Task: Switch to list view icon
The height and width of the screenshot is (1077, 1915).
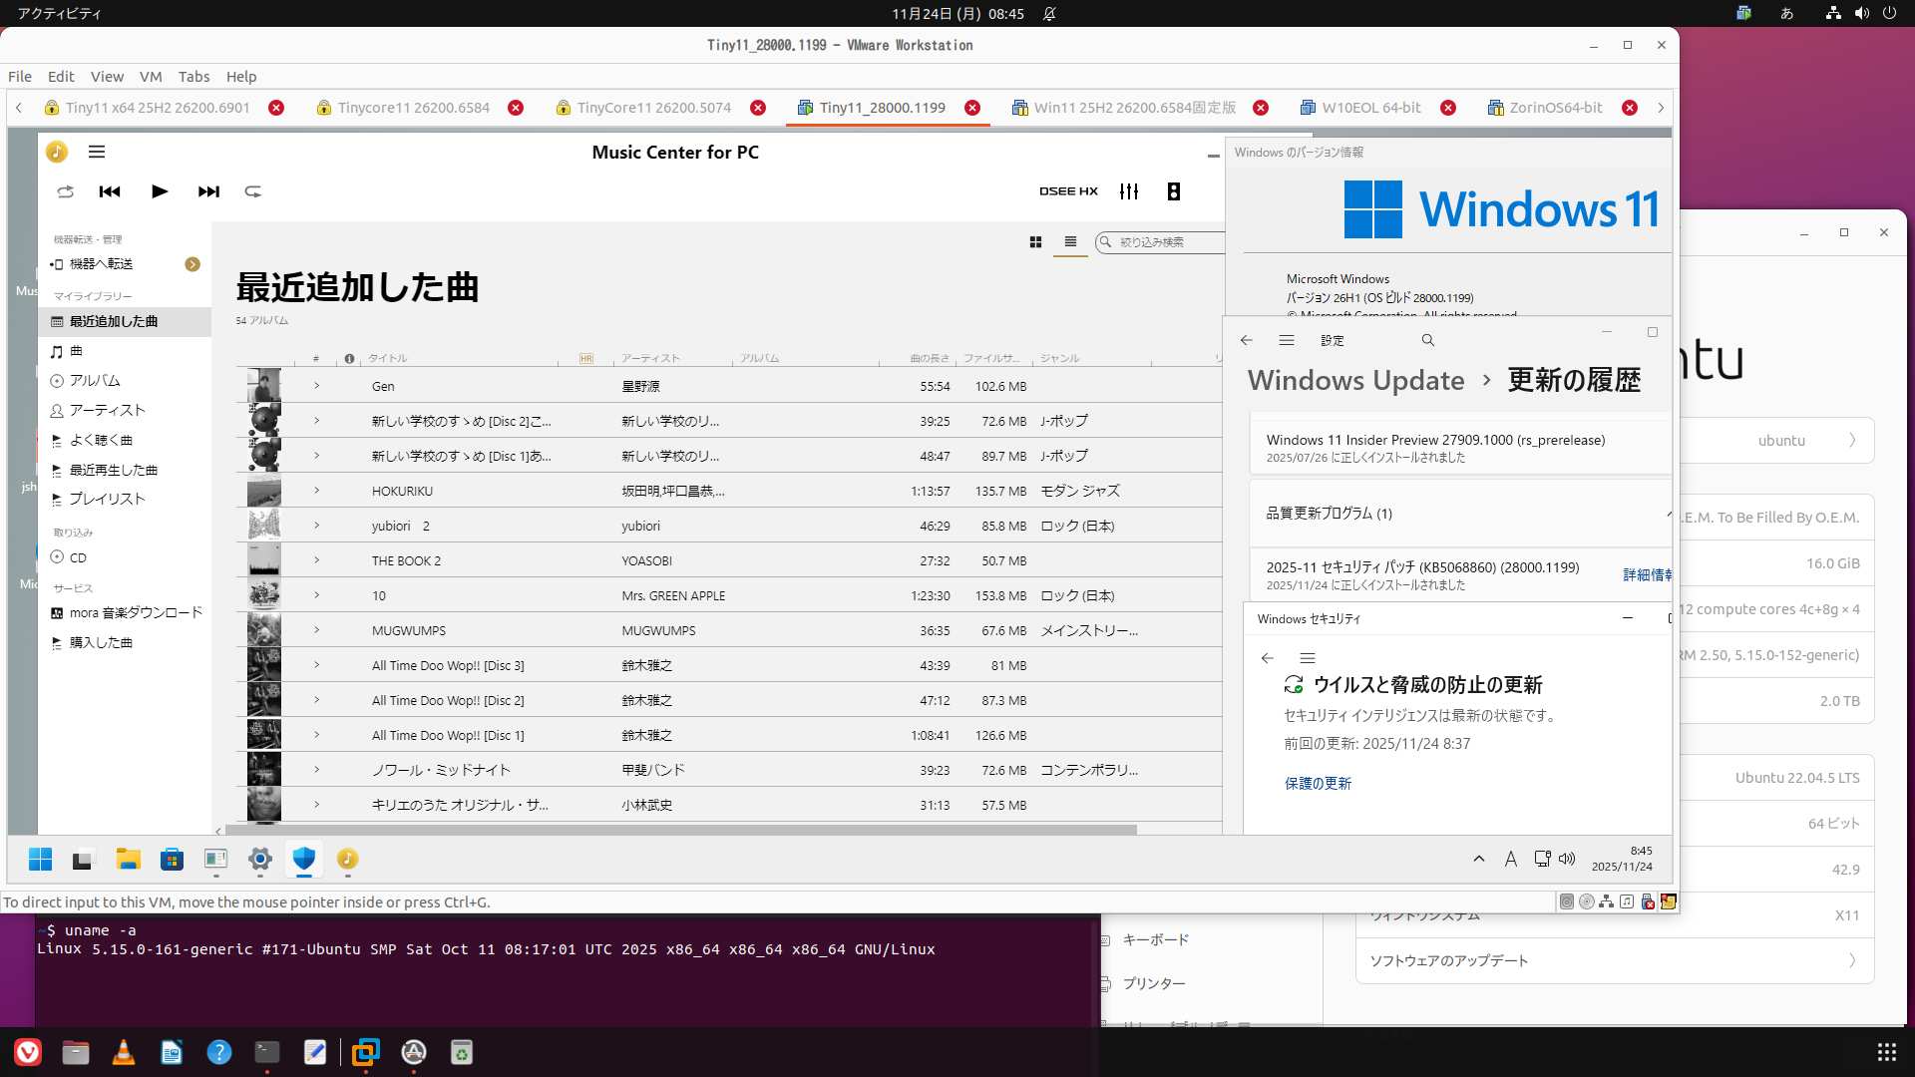Action: [1070, 241]
